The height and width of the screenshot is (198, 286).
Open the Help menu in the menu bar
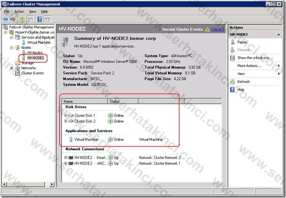(x=44, y=12)
